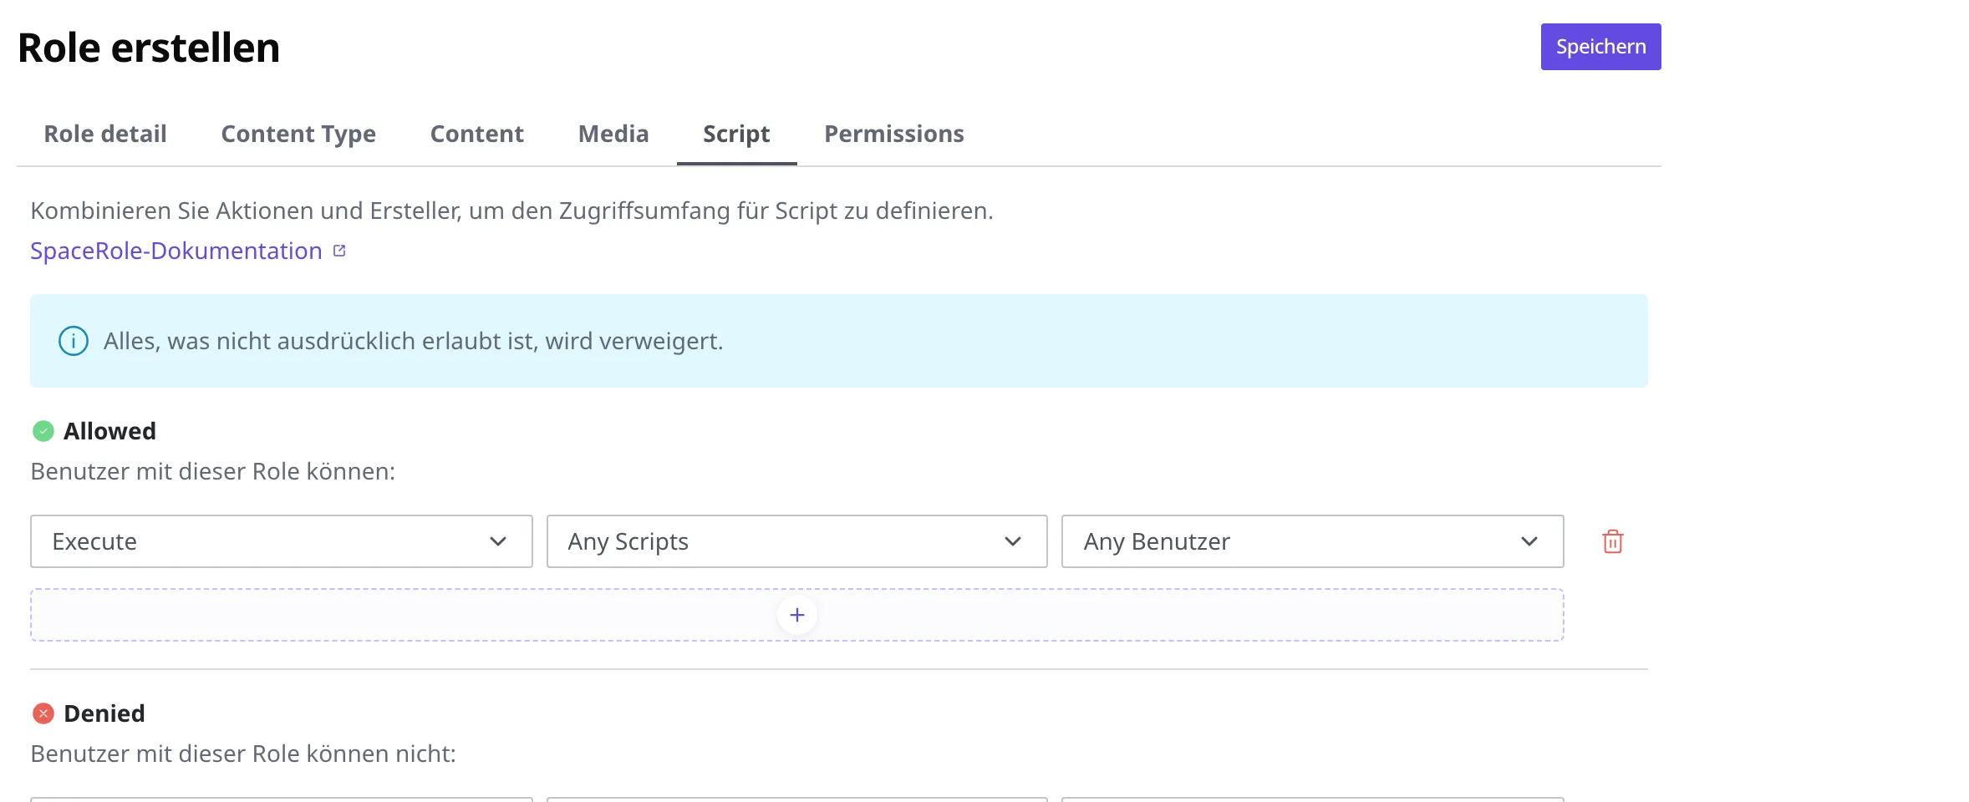Click the Denied section heading

104,713
